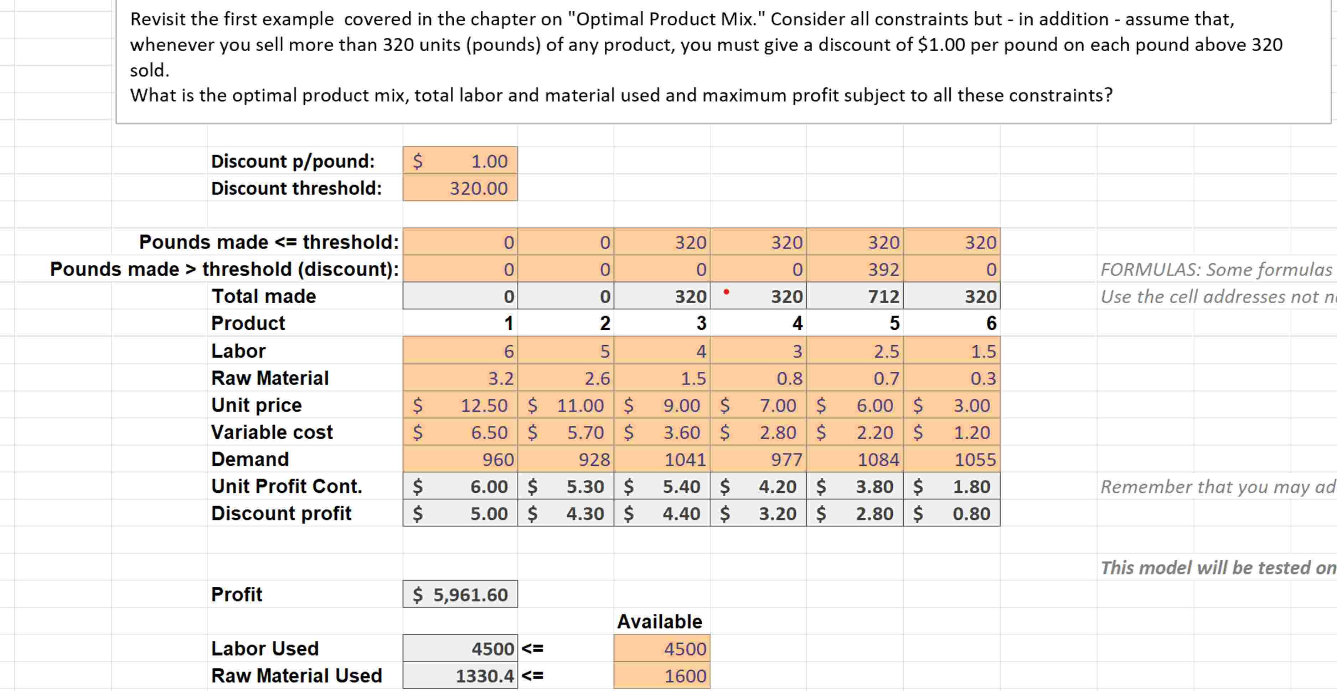This screenshot has height=691, width=1337.
Task: Select the Unit Profit Cont. cell showing $6.00
Action: pyautogui.click(x=460, y=486)
